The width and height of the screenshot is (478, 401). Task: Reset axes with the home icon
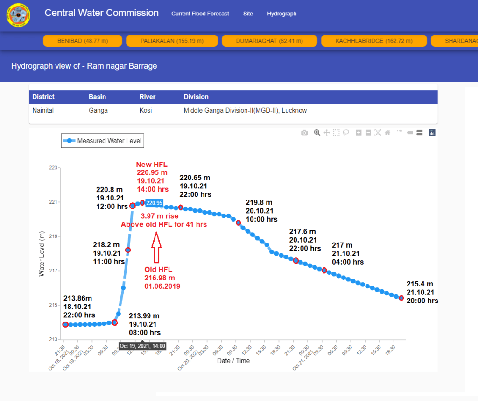(x=387, y=133)
